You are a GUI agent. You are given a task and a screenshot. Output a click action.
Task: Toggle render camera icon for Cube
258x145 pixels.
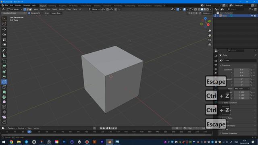255,16
